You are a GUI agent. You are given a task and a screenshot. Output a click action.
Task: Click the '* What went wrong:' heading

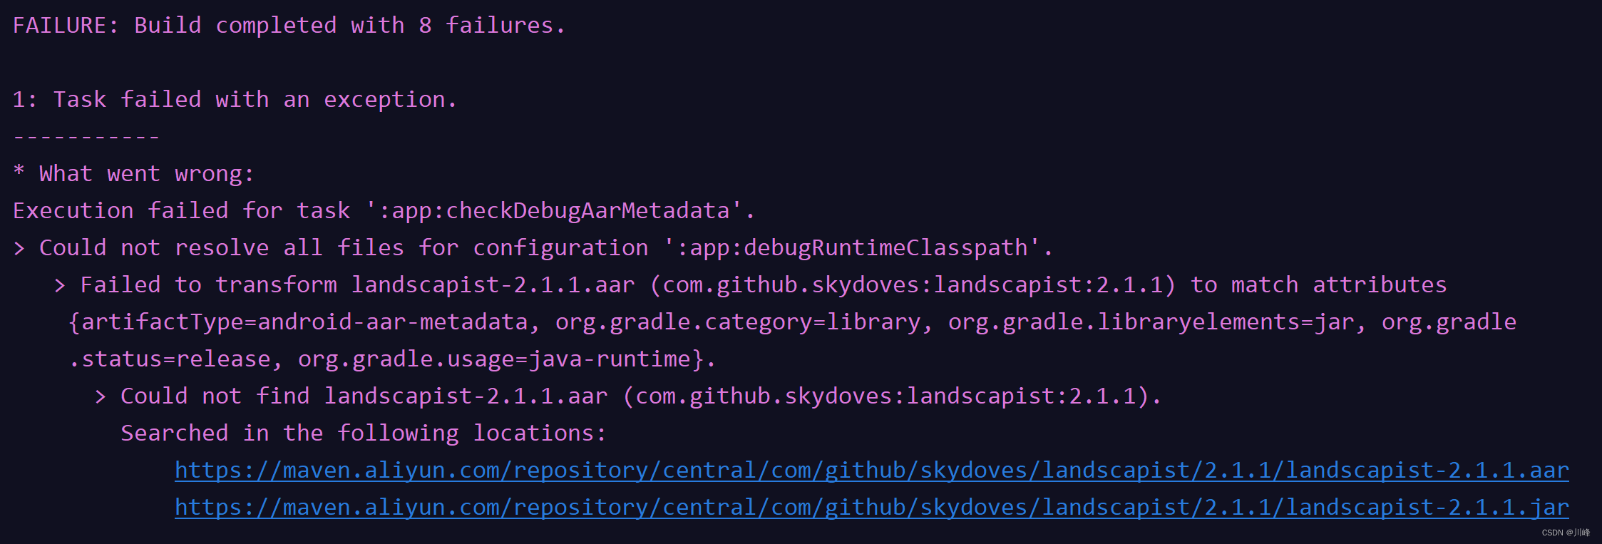tap(133, 174)
